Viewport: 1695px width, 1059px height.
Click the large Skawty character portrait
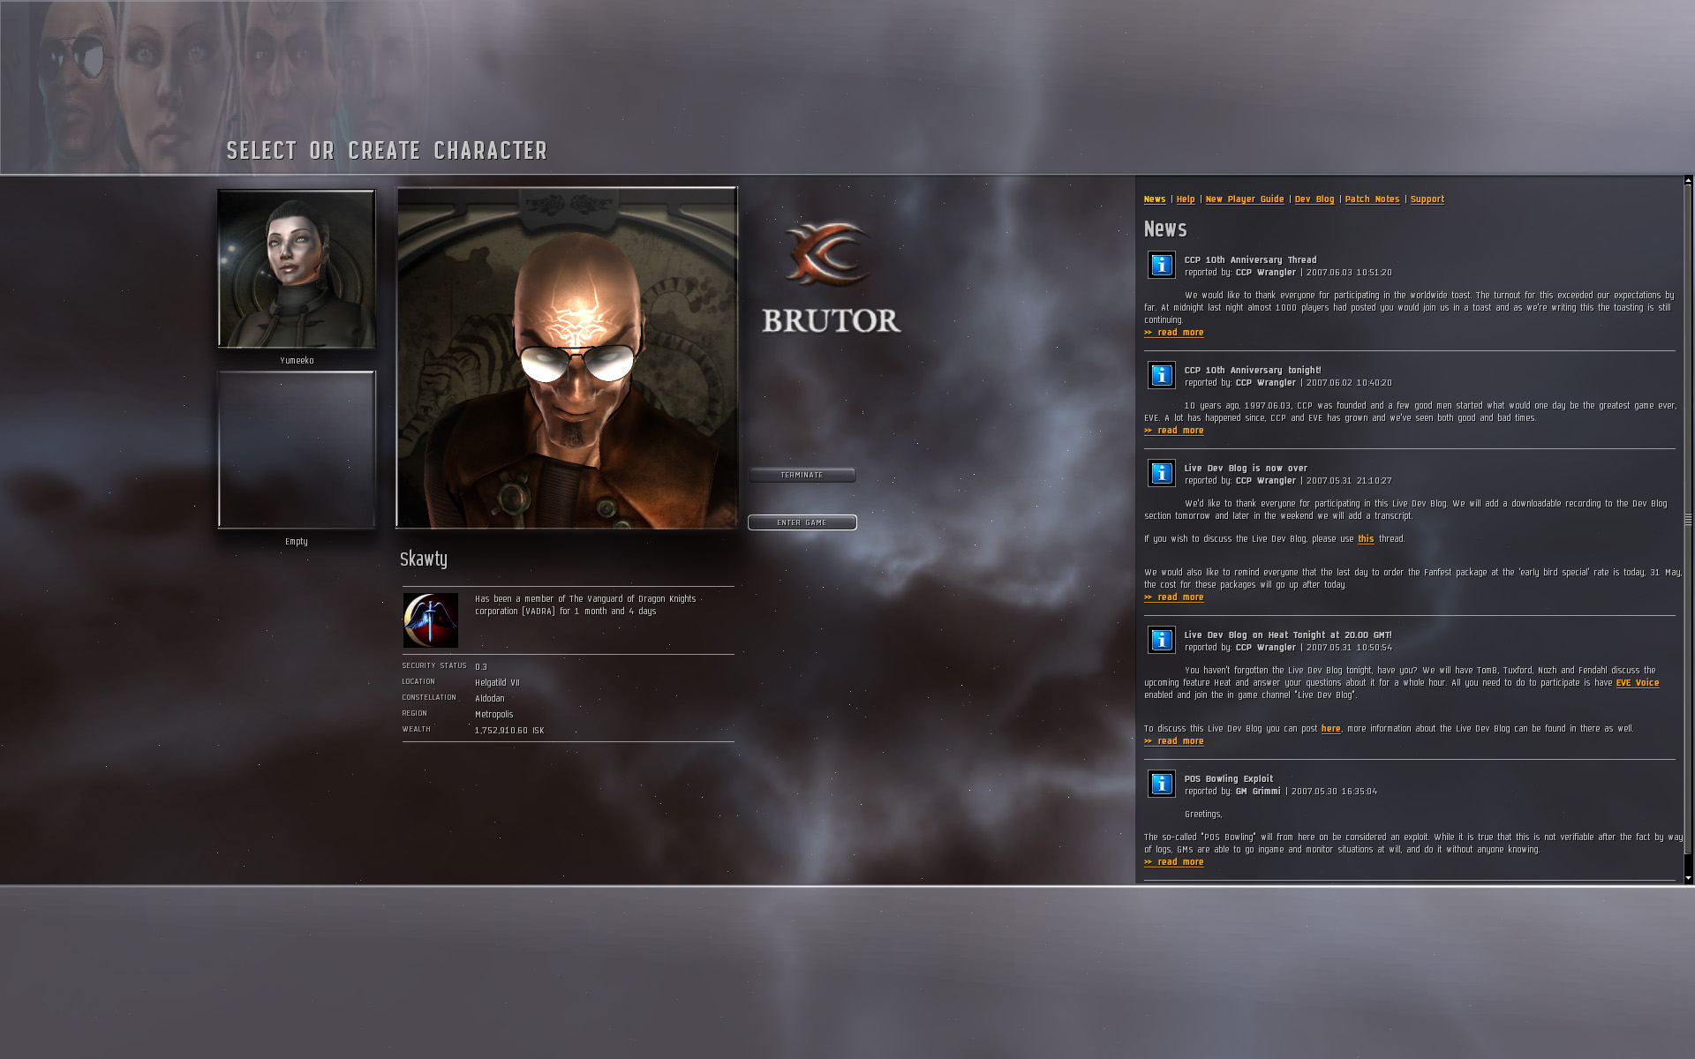pos(567,357)
